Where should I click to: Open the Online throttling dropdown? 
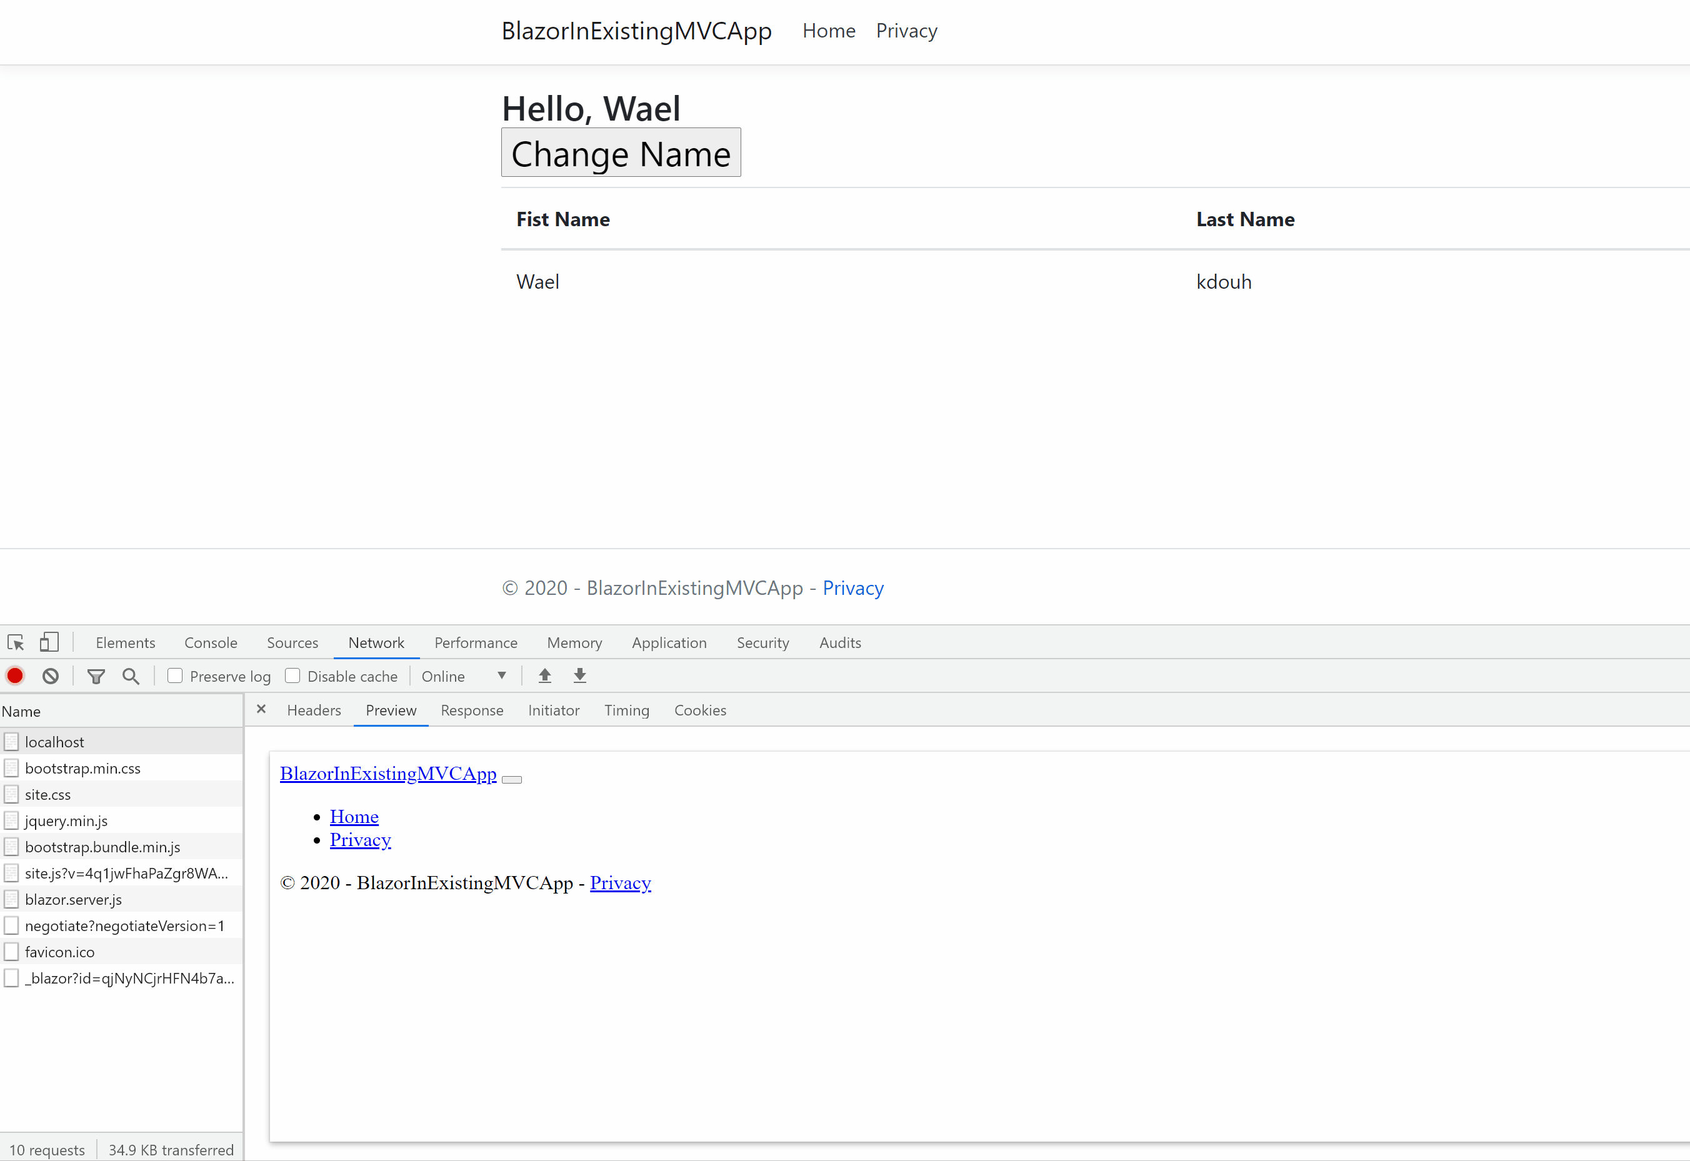[x=464, y=677]
